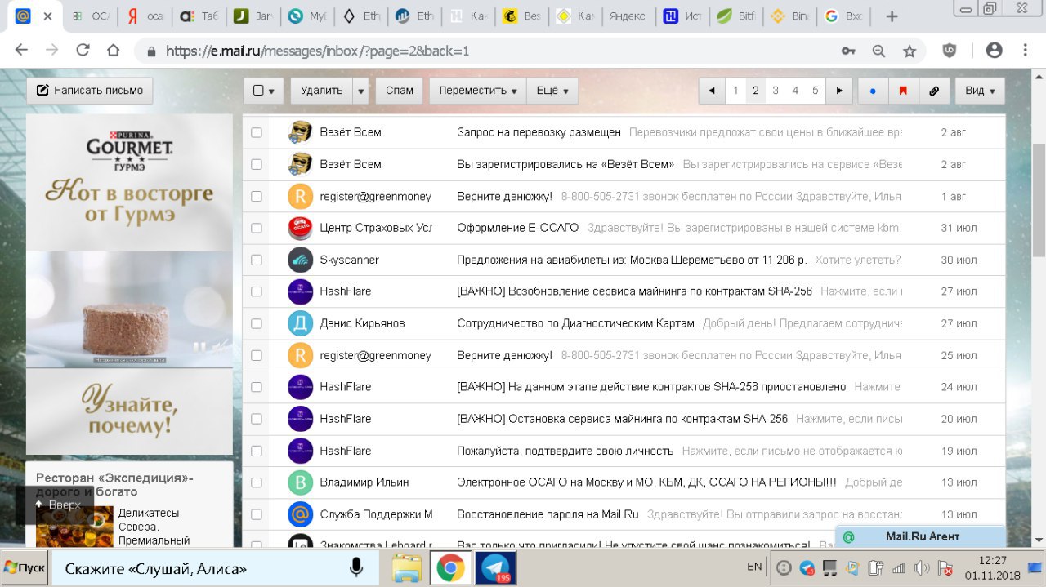Click the Skyscanner sender avatar
1046x587 pixels.
point(301,260)
